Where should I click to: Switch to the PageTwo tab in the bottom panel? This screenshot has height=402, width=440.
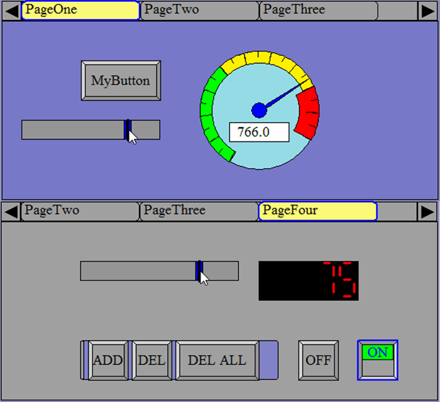80,211
